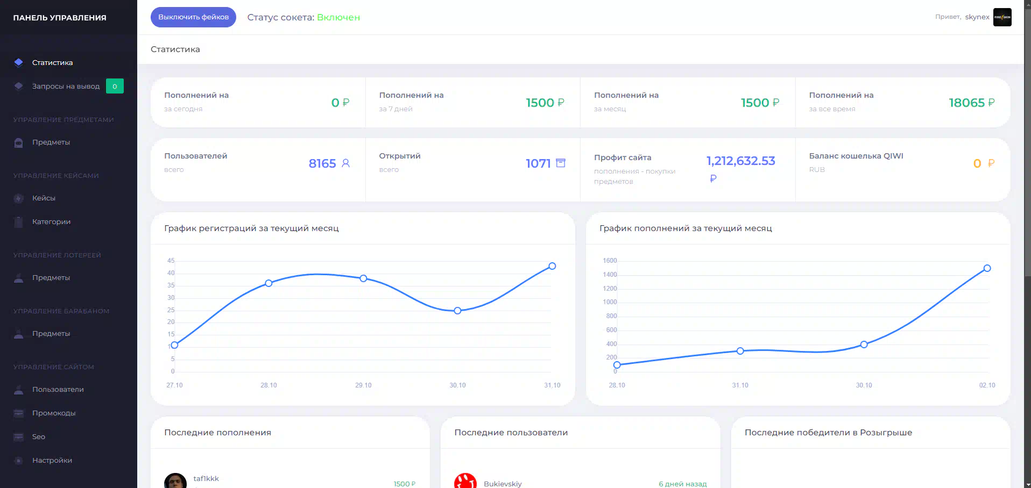Open the Пользователи menu item
This screenshot has width=1031, height=488.
click(x=58, y=390)
